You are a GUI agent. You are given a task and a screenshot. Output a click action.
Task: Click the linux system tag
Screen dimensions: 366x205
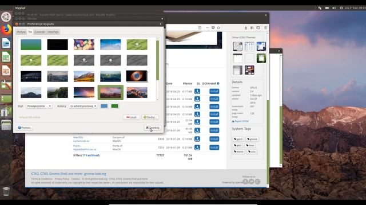[x=250, y=146]
